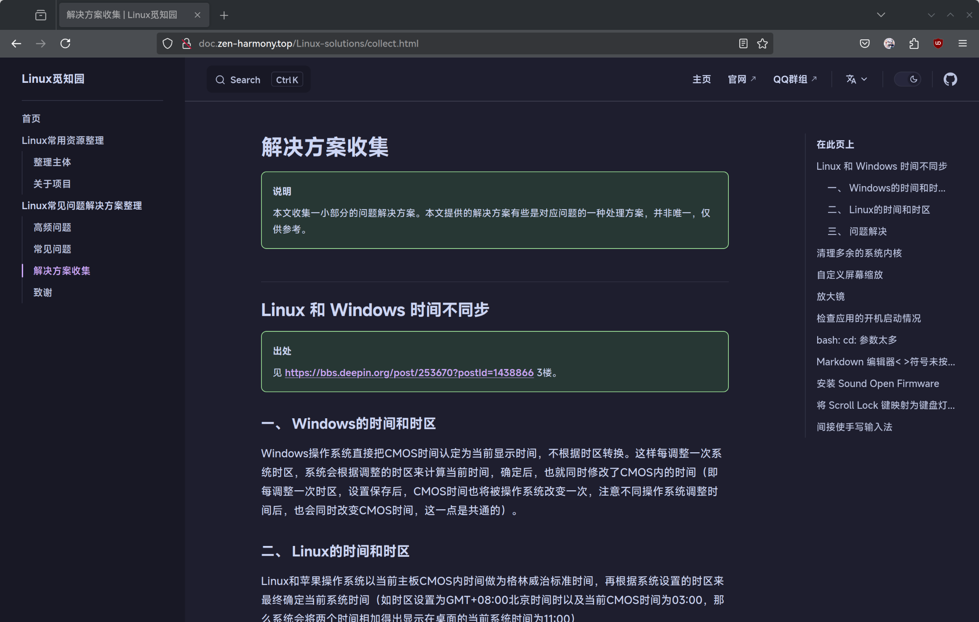979x622 pixels.
Task: Open the 官网 external link
Action: pos(742,79)
